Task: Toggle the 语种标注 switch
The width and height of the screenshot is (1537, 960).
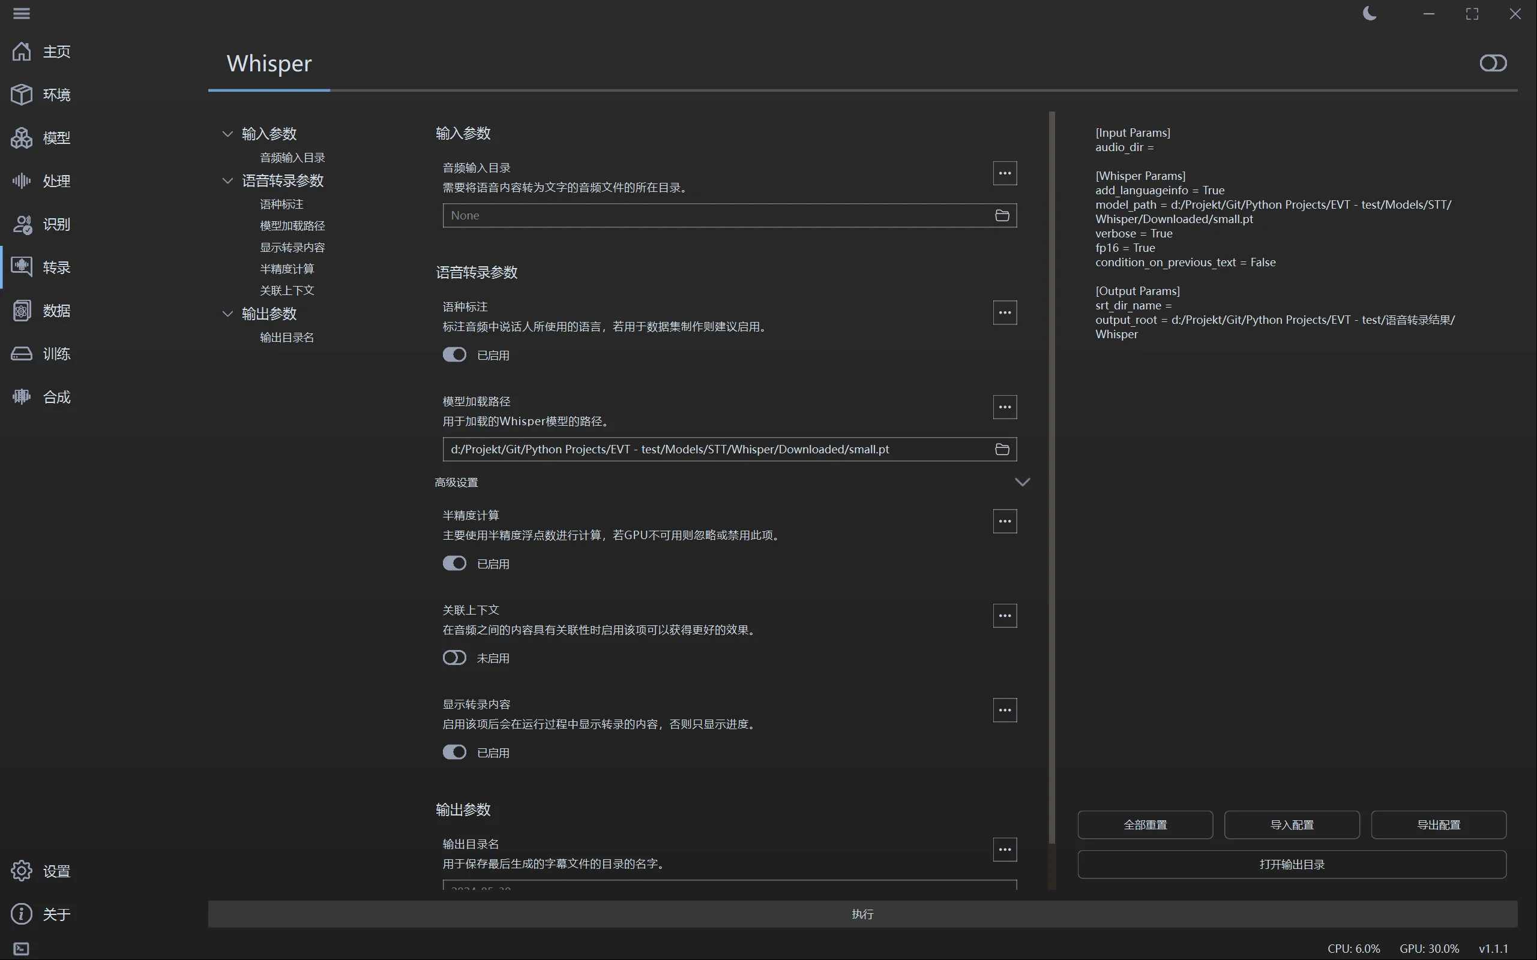Action: point(454,354)
